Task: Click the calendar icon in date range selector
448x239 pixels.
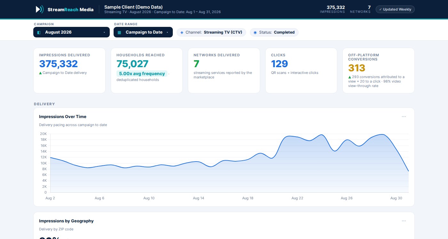Action: pyautogui.click(x=119, y=32)
